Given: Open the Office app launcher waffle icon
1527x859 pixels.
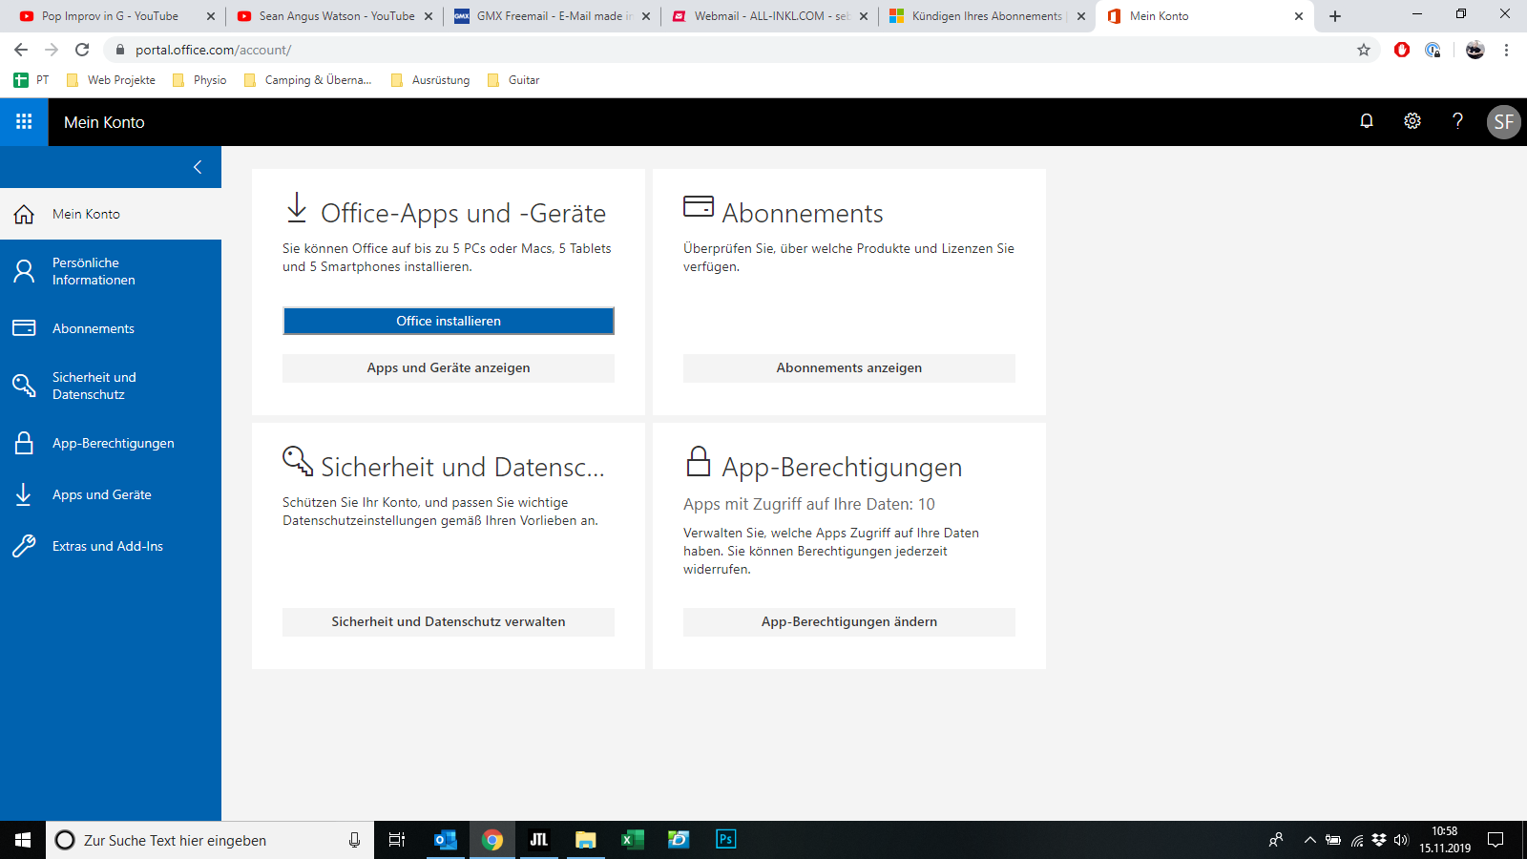Looking at the screenshot, I should click(24, 121).
